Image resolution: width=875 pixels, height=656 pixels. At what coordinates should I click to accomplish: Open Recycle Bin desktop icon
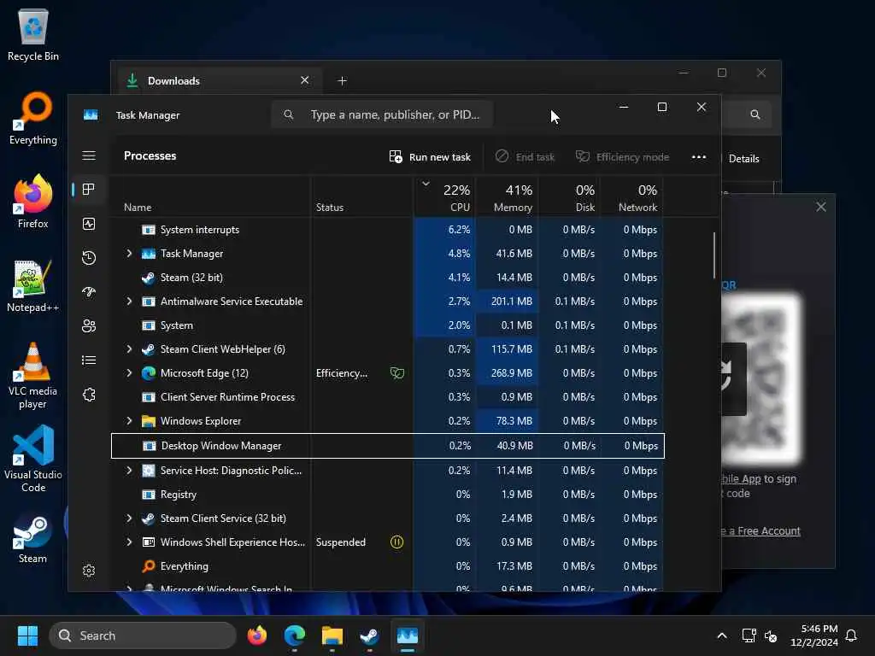33,34
